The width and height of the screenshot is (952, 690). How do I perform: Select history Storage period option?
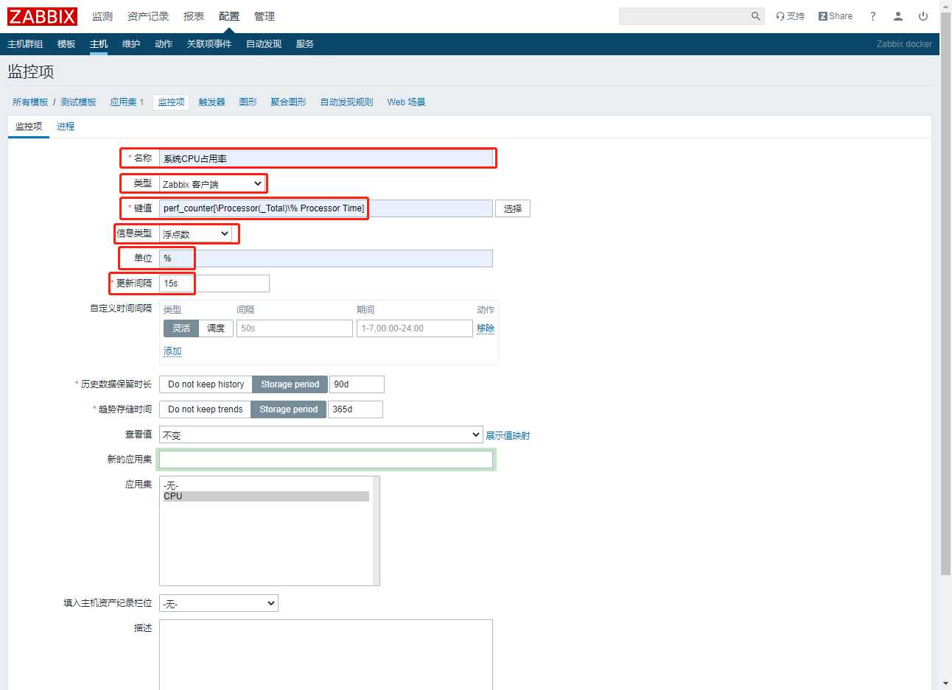click(290, 384)
